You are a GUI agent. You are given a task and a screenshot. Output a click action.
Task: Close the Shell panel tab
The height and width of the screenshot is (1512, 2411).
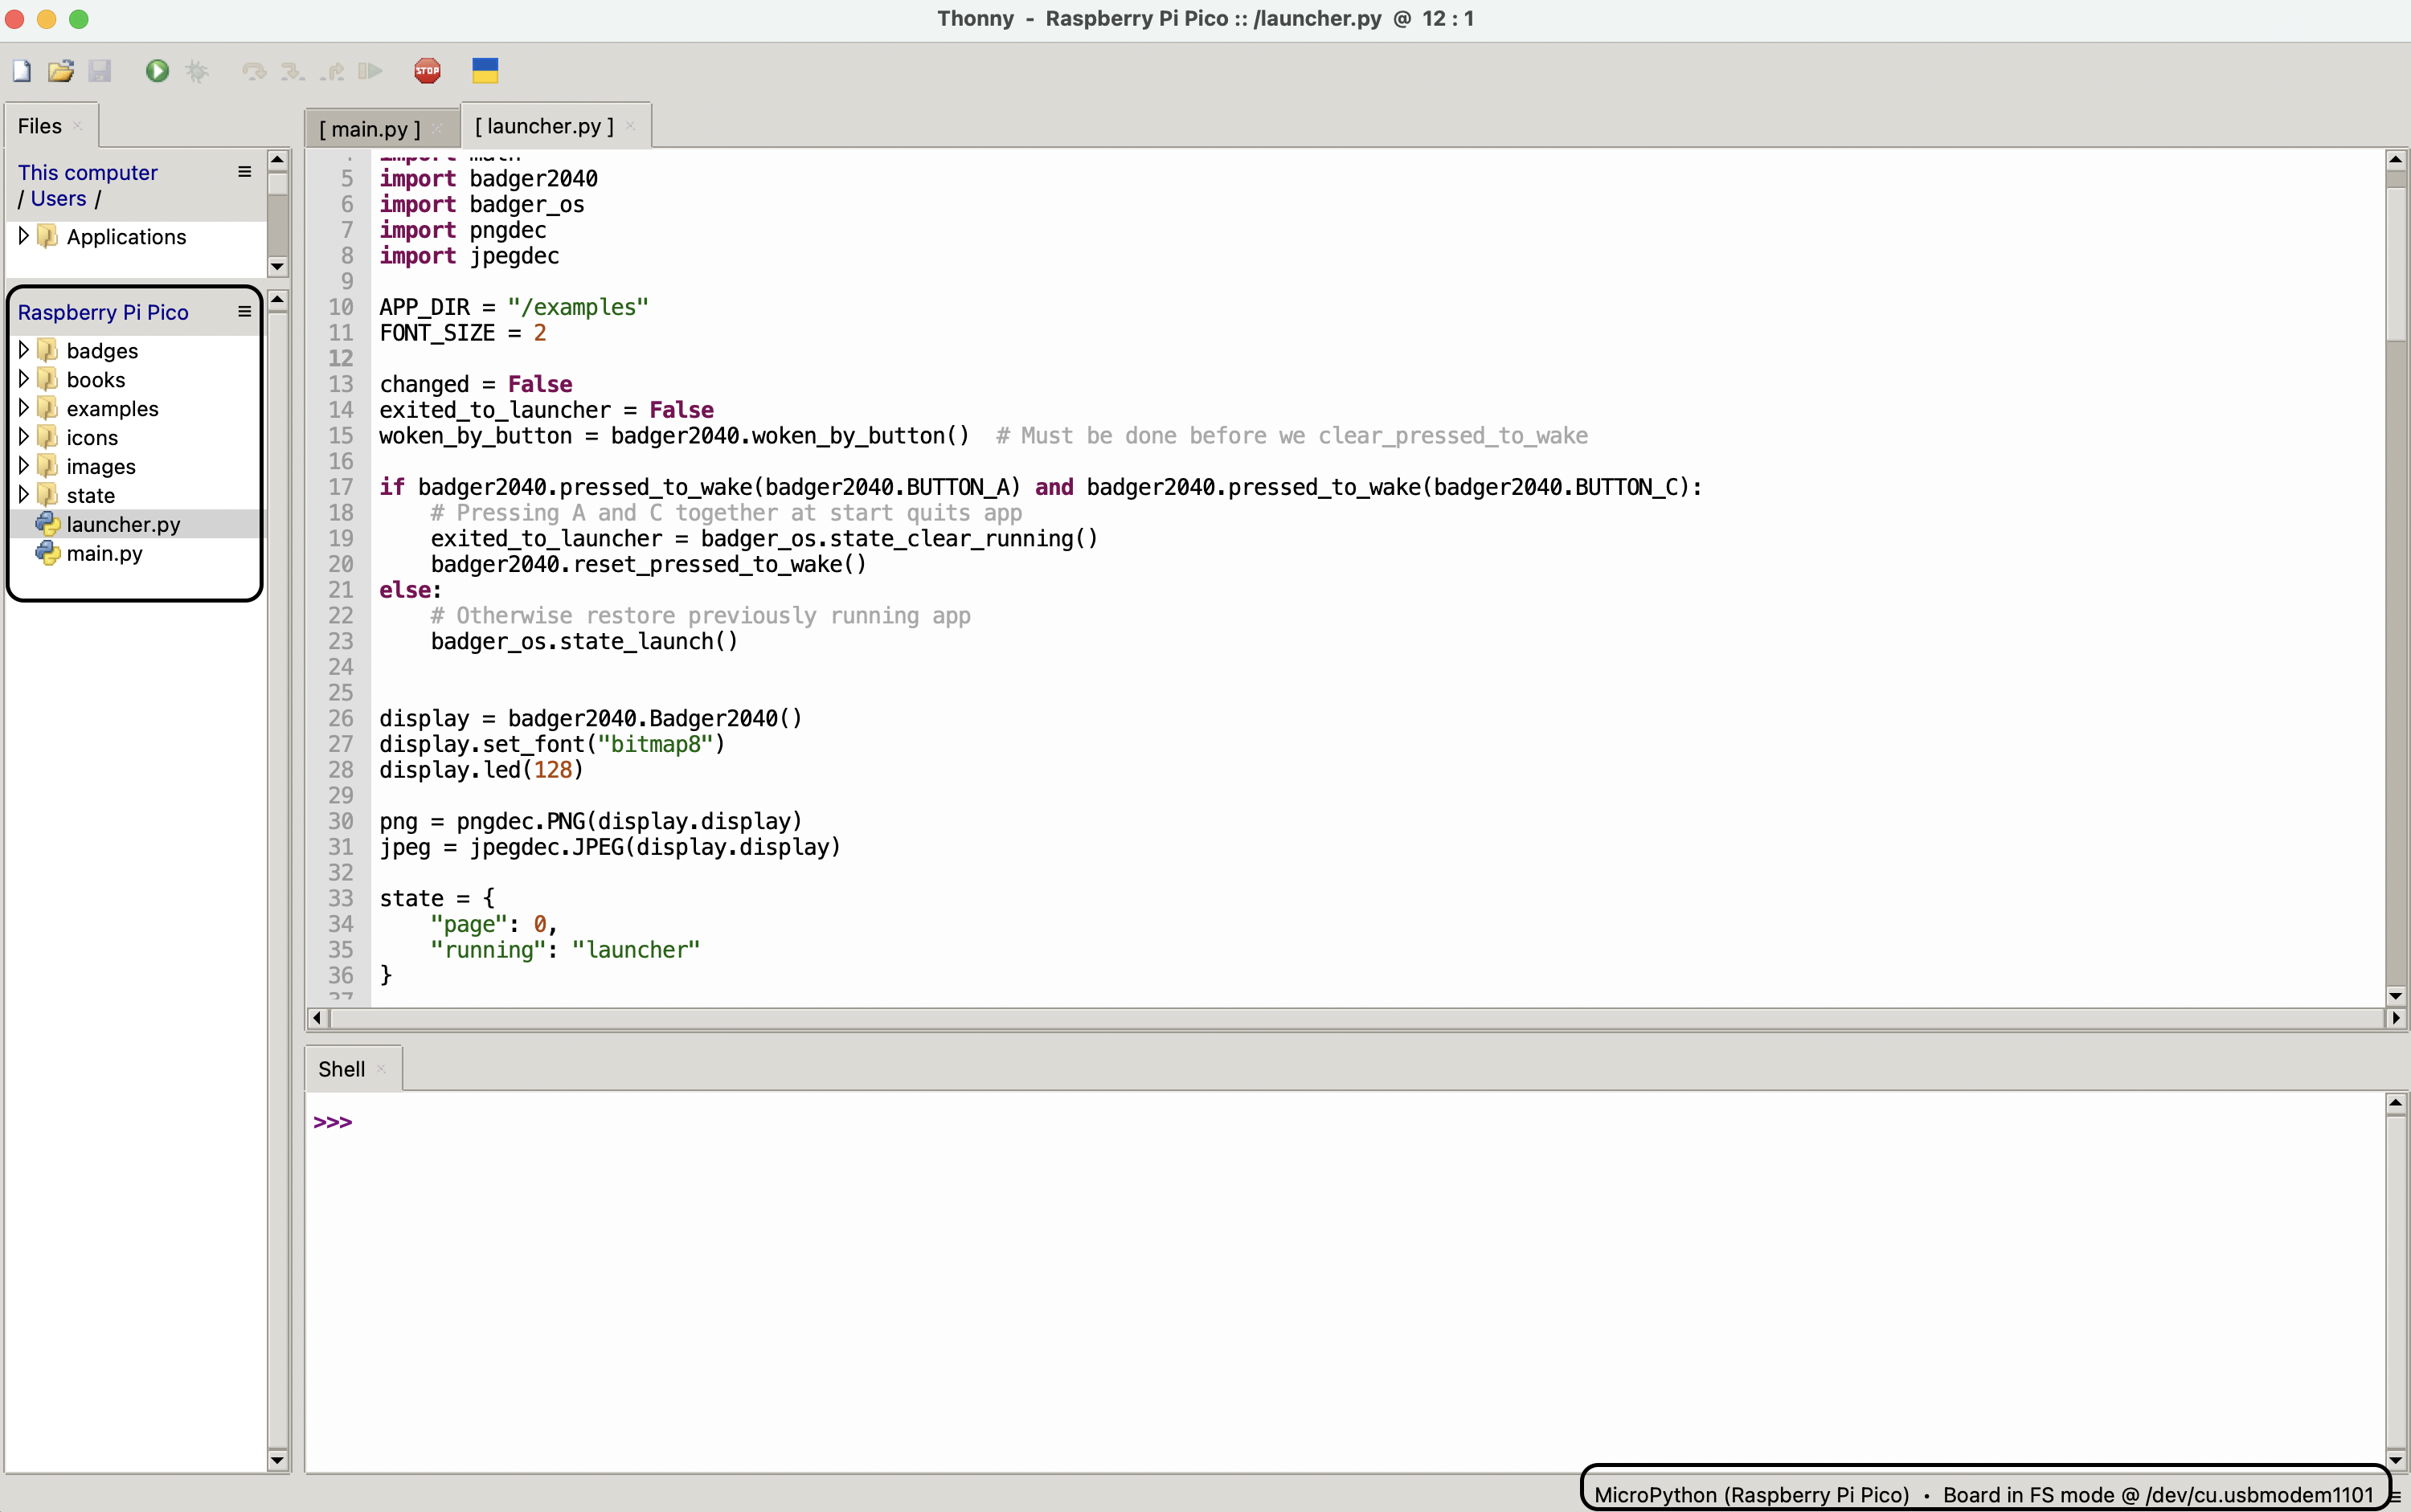(x=381, y=1069)
